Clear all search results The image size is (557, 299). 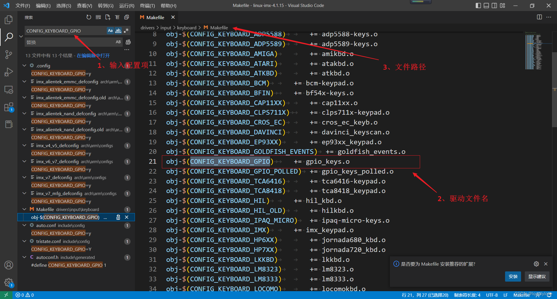pyautogui.click(x=98, y=17)
